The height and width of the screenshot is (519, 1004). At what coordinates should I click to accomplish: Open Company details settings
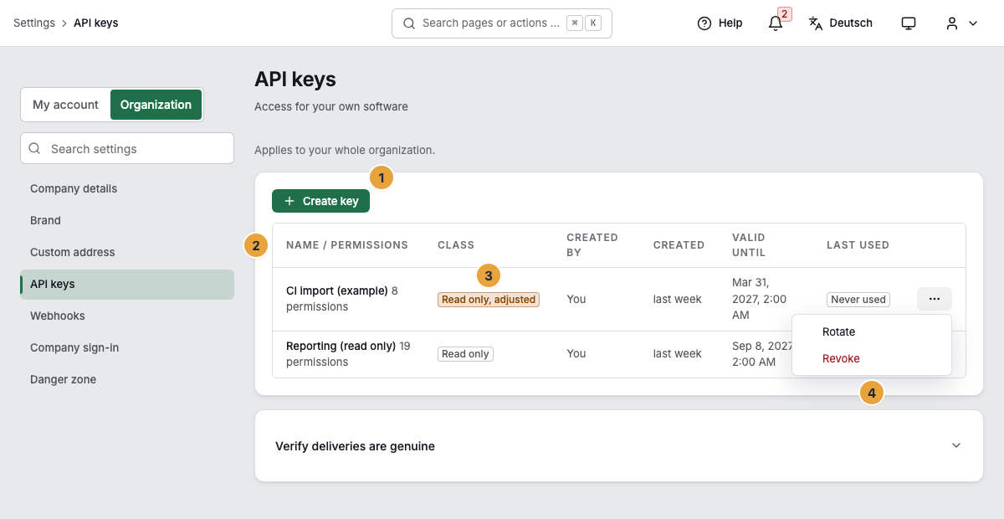[x=127, y=188]
